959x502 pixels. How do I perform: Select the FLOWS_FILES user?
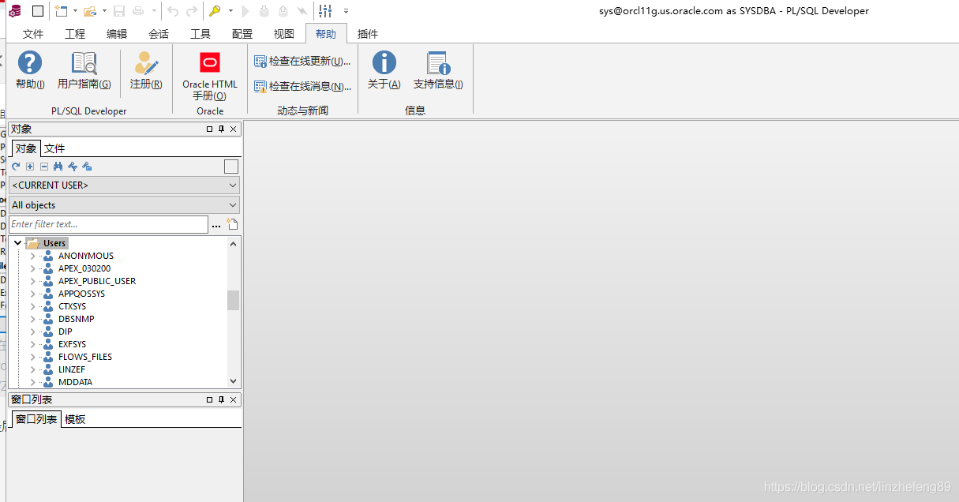pyautogui.click(x=85, y=357)
